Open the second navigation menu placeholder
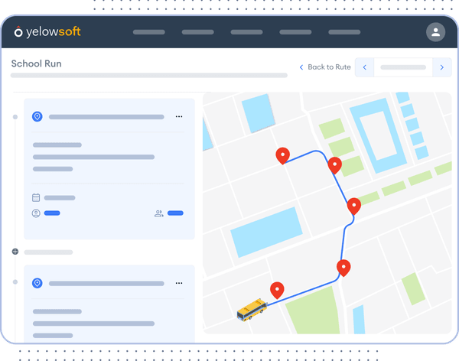459x361 pixels. click(198, 32)
